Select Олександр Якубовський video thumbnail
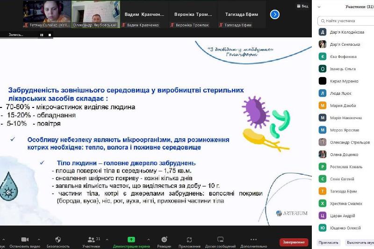374x249 pixels. point(96,14)
